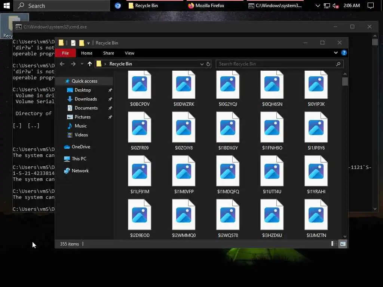
Task: Open Desktop in navigation pane
Action: click(x=83, y=90)
